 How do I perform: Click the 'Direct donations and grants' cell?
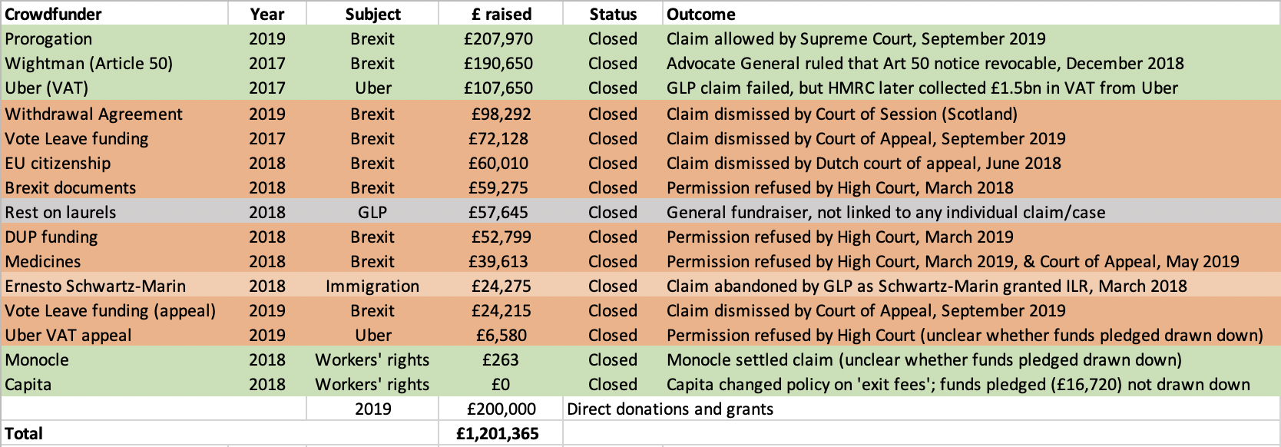[670, 409]
